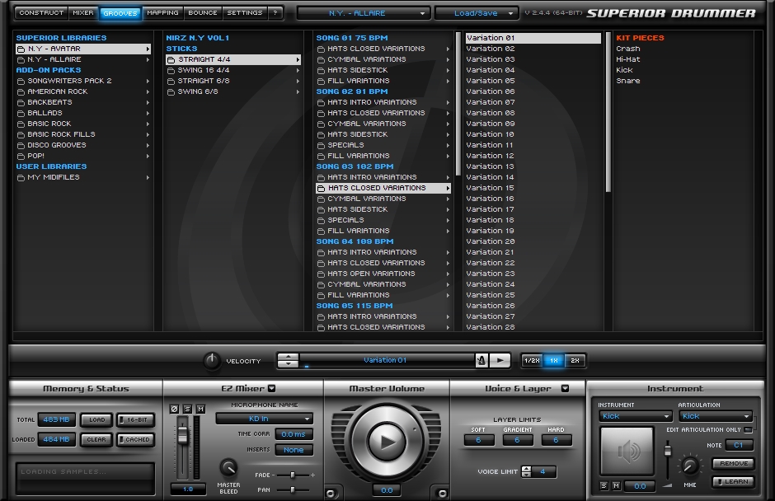Click the Time Corr 0.0 ms field
This screenshot has height=501, width=775.
[294, 434]
